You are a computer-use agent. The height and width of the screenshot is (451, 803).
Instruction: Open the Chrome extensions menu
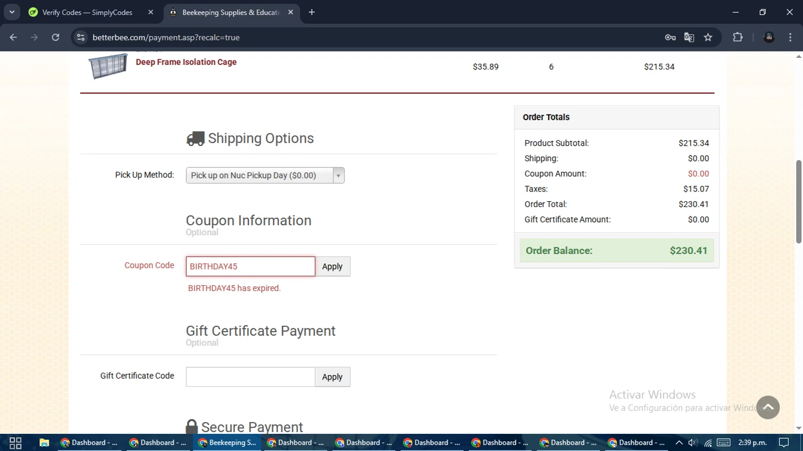738,37
